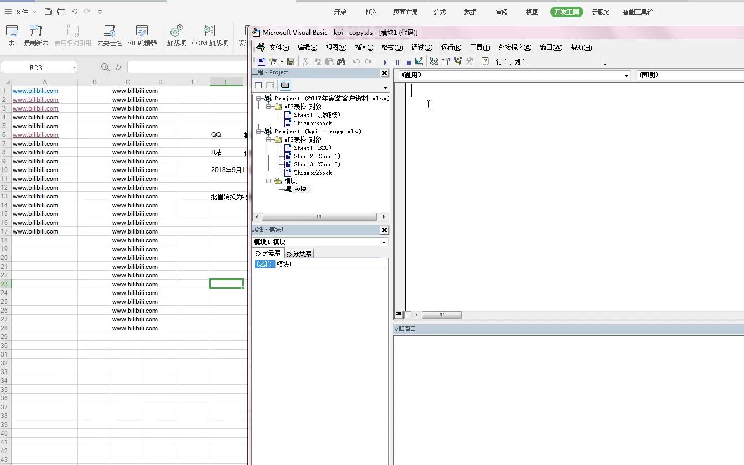Image resolution: width=744 pixels, height=465 pixels.
Task: Click View Code icon in Project panel
Action: click(258, 85)
